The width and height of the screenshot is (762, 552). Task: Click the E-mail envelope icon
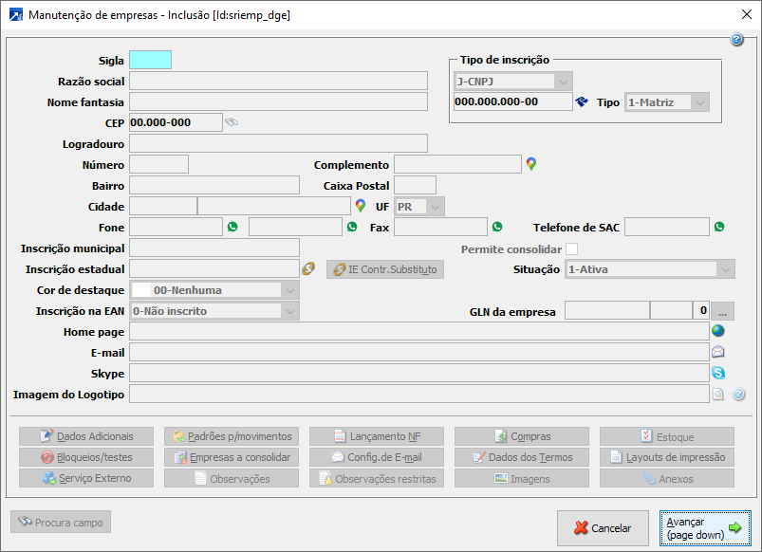[x=718, y=352]
